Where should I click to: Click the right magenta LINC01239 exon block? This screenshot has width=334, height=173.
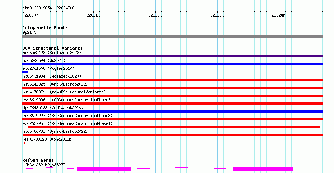[263, 169]
